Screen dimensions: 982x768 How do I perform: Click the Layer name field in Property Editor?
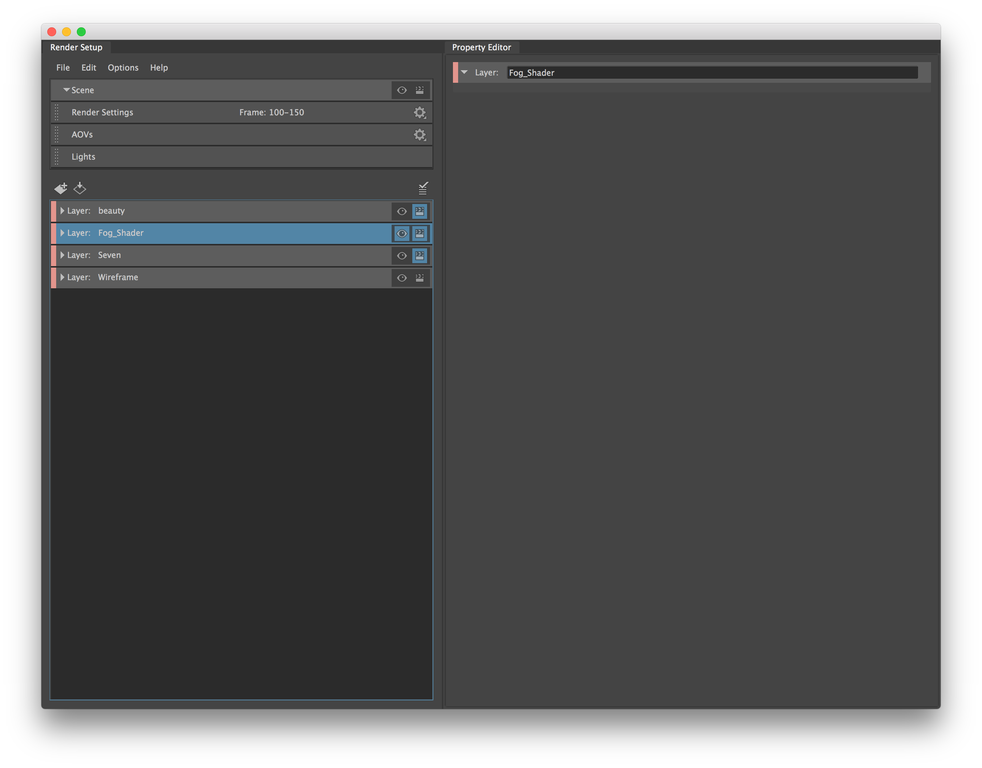coord(710,72)
